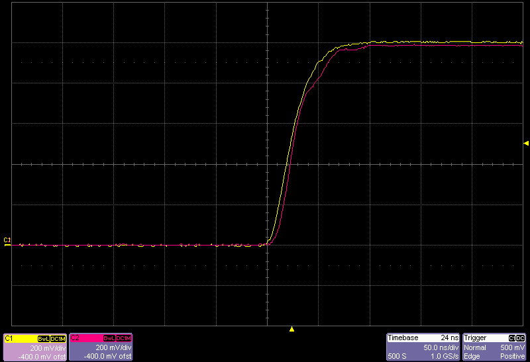Click the 1.0 GS/s sample rate
This screenshot has width=530, height=362.
click(x=445, y=356)
